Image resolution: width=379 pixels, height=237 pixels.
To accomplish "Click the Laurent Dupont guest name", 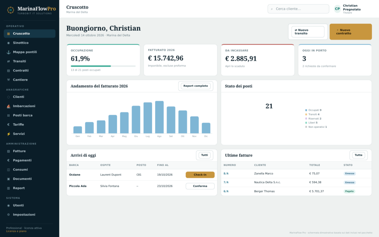I will click(x=111, y=175).
